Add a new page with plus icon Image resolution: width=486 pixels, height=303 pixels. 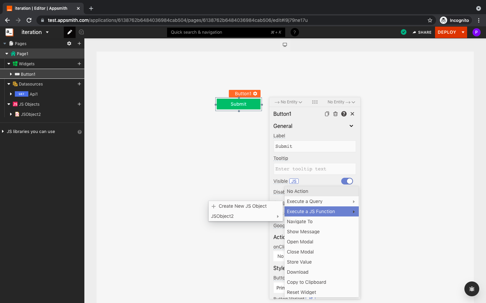(x=79, y=43)
